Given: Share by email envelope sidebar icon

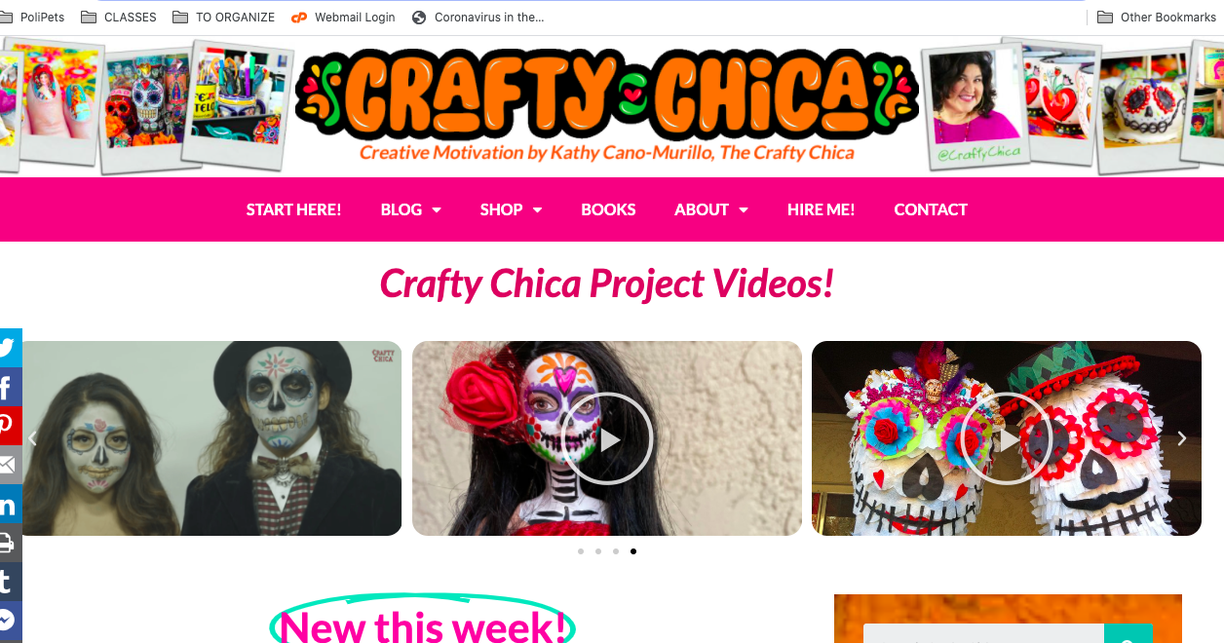Looking at the screenshot, I should click(10, 465).
